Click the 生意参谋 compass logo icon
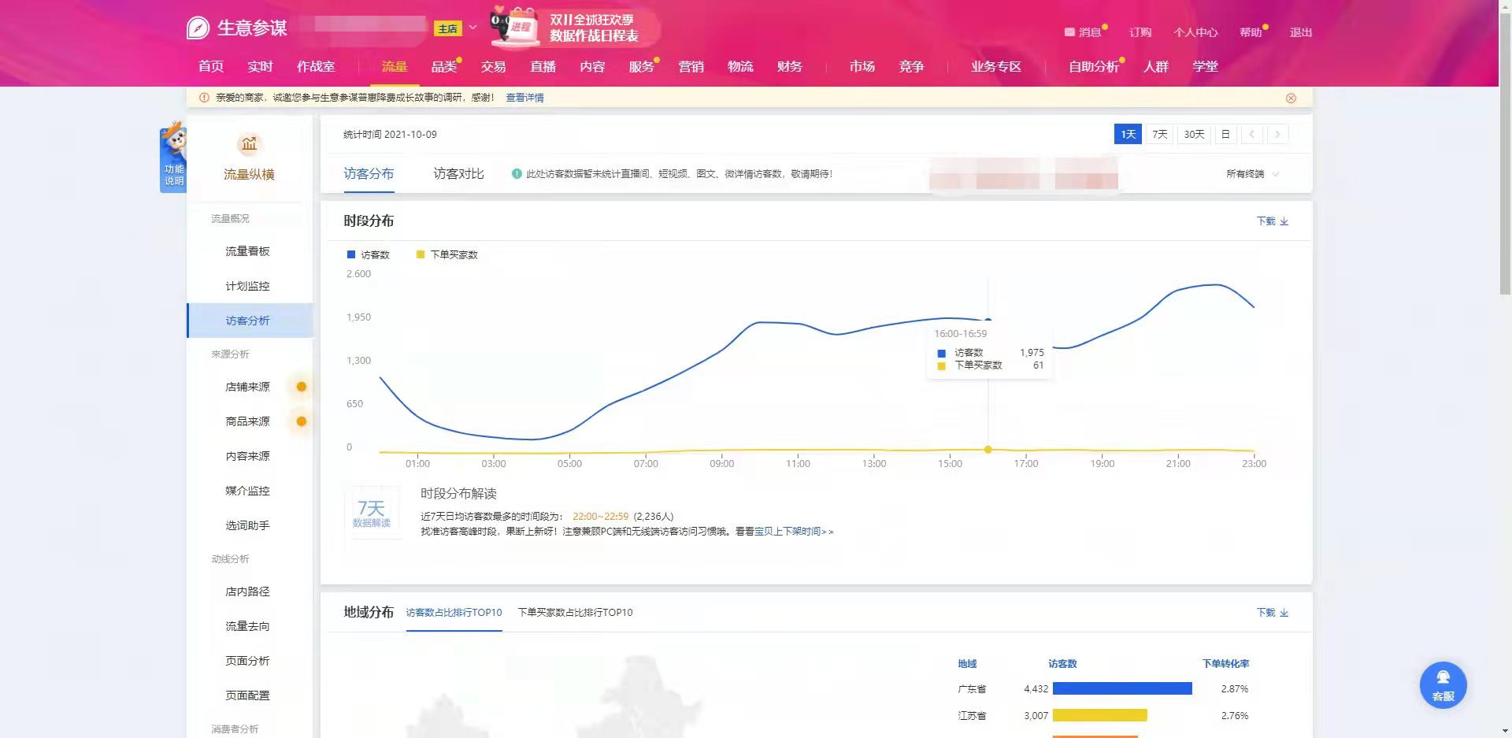 coord(198,28)
